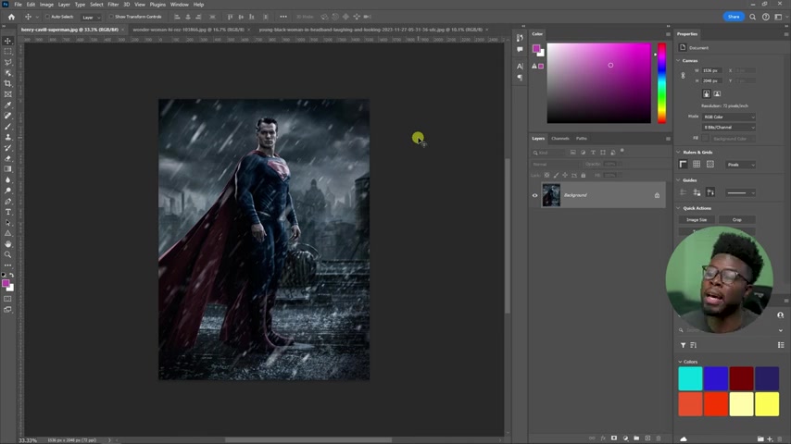Select the Eyedropper tool

[7, 105]
